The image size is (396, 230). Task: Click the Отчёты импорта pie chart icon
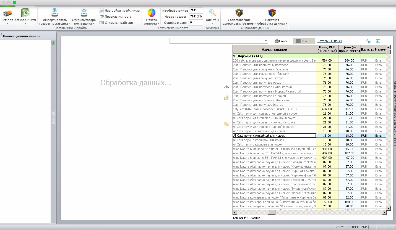coord(152,13)
